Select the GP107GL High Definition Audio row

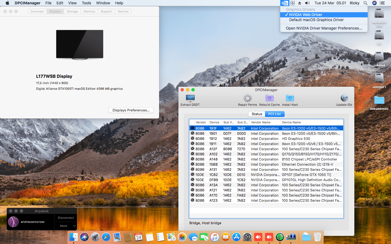266,180
